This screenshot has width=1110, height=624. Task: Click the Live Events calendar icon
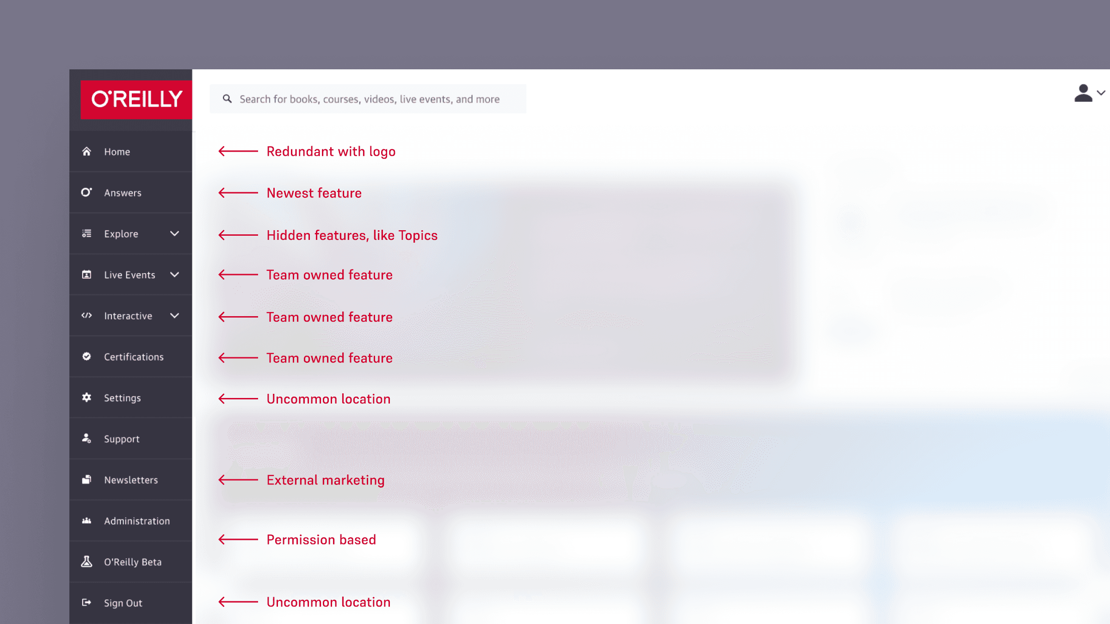pyautogui.click(x=86, y=274)
